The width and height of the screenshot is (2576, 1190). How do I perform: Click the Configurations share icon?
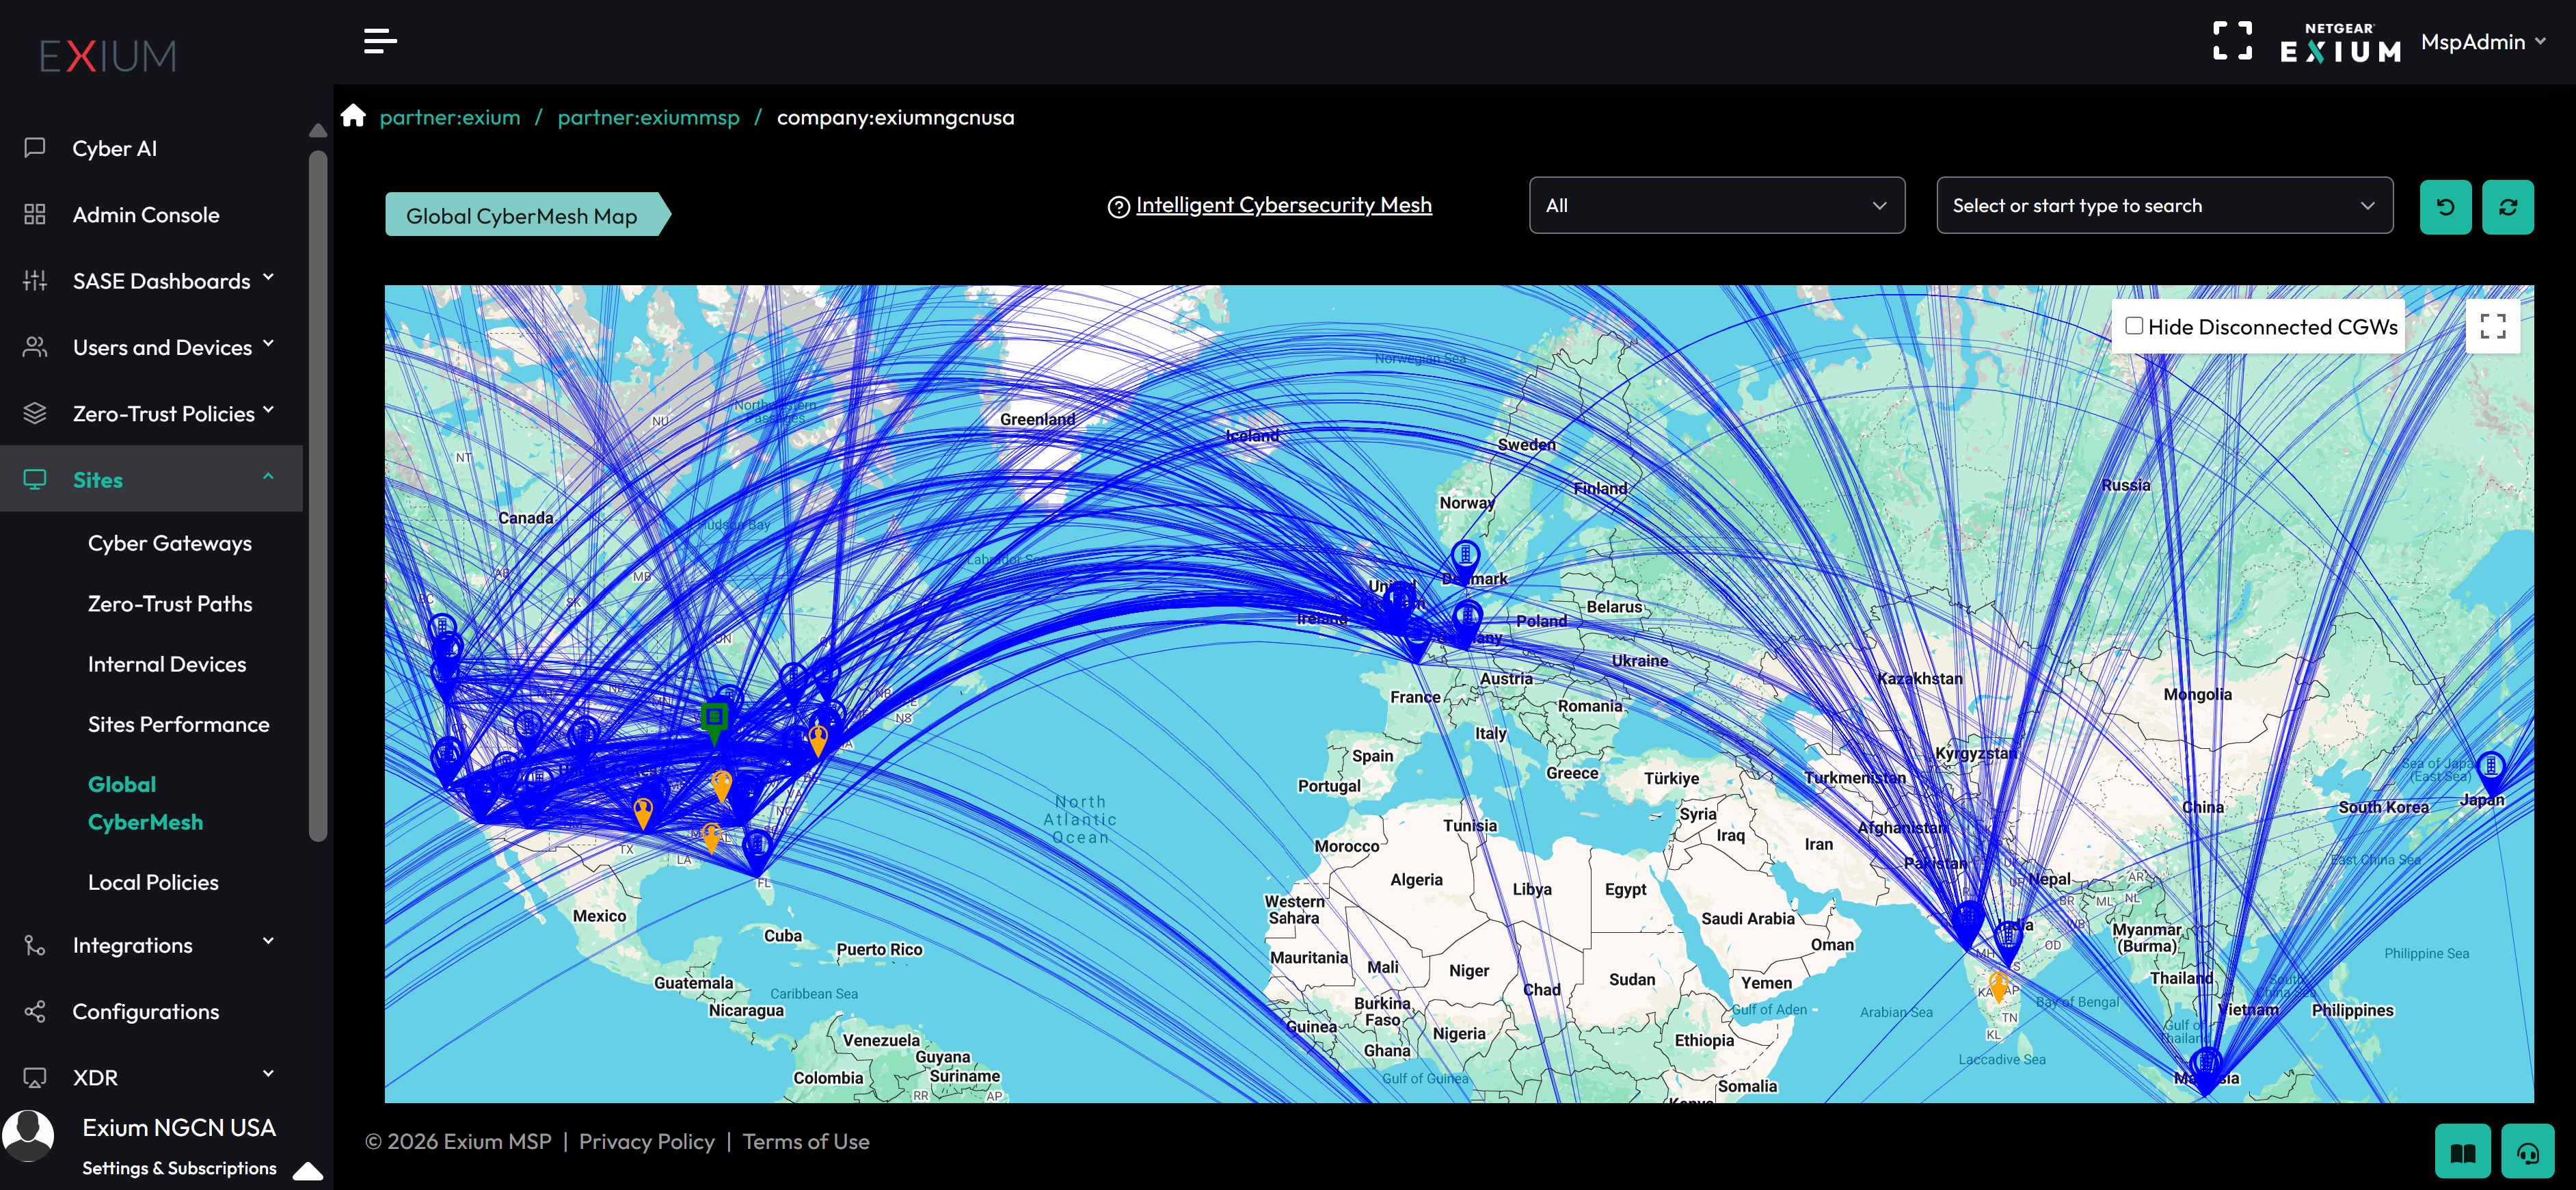coord(35,1011)
